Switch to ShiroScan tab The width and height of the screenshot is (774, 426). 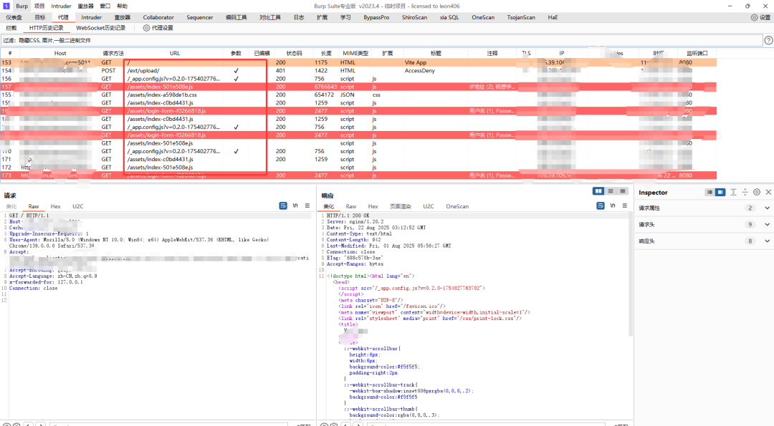414,17
